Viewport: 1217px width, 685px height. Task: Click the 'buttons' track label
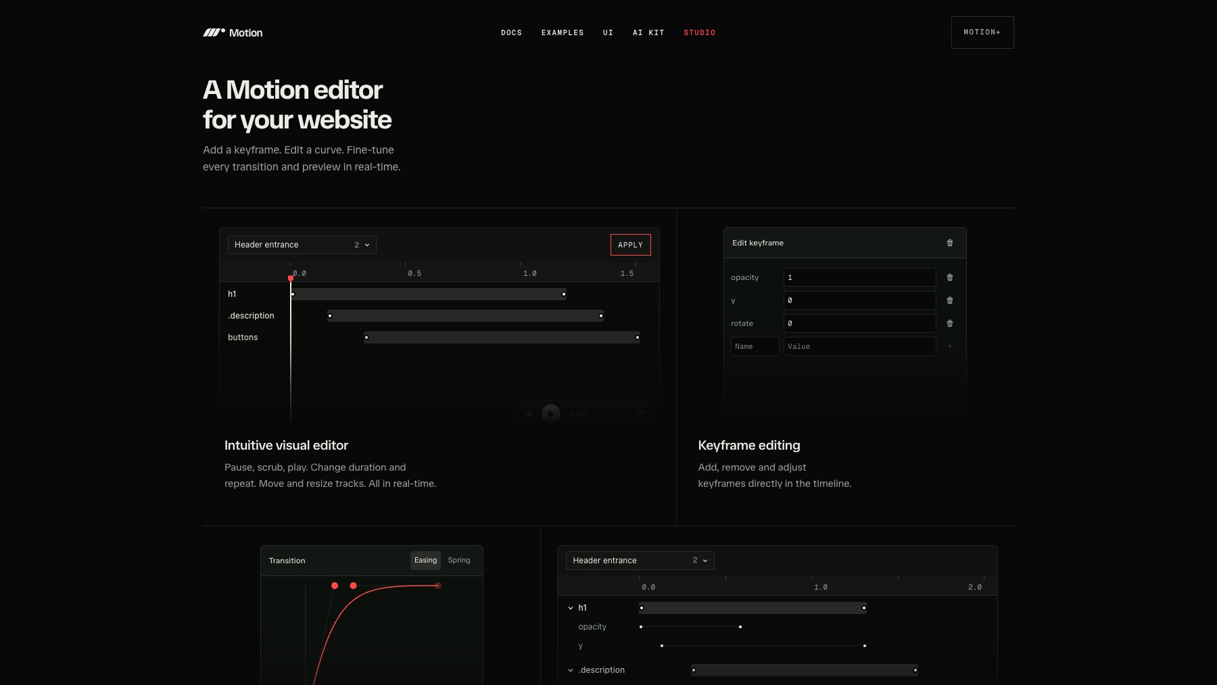click(243, 337)
